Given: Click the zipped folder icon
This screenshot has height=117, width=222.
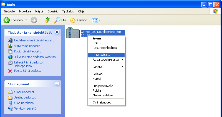Looking at the screenshot, I should pos(73,33).
